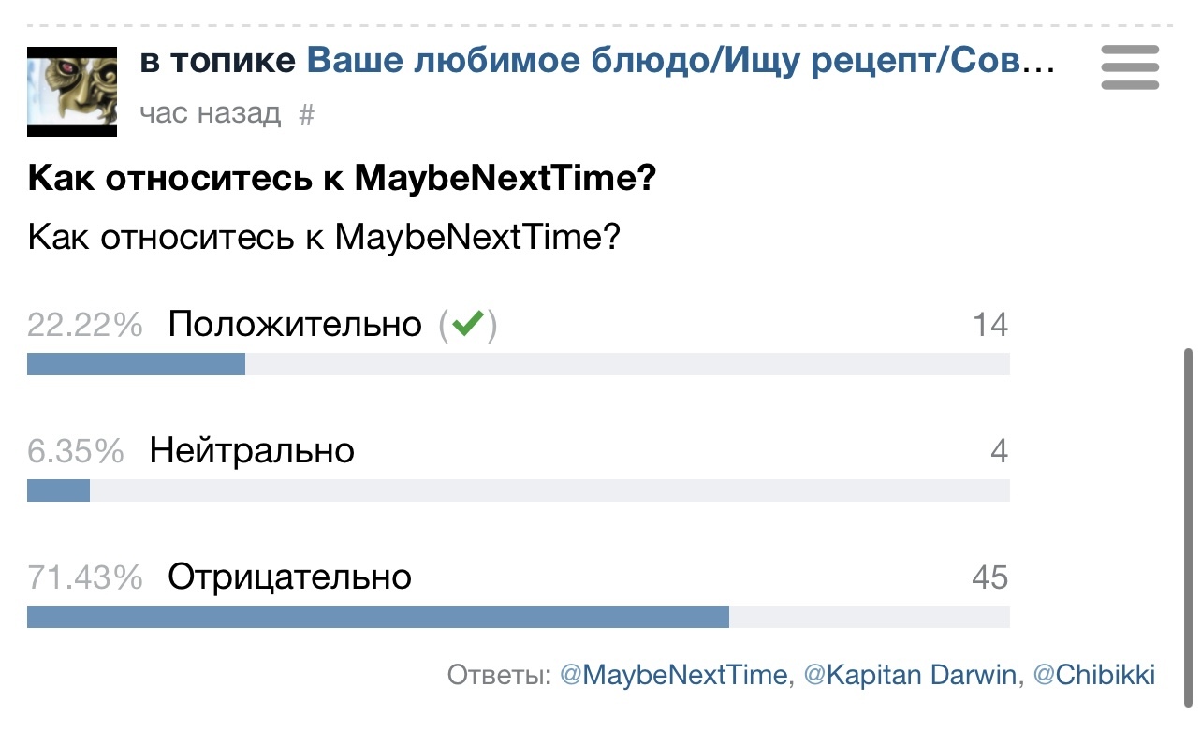
Task: Click the Нейтрально results bar
Action: pyautogui.click(x=518, y=490)
